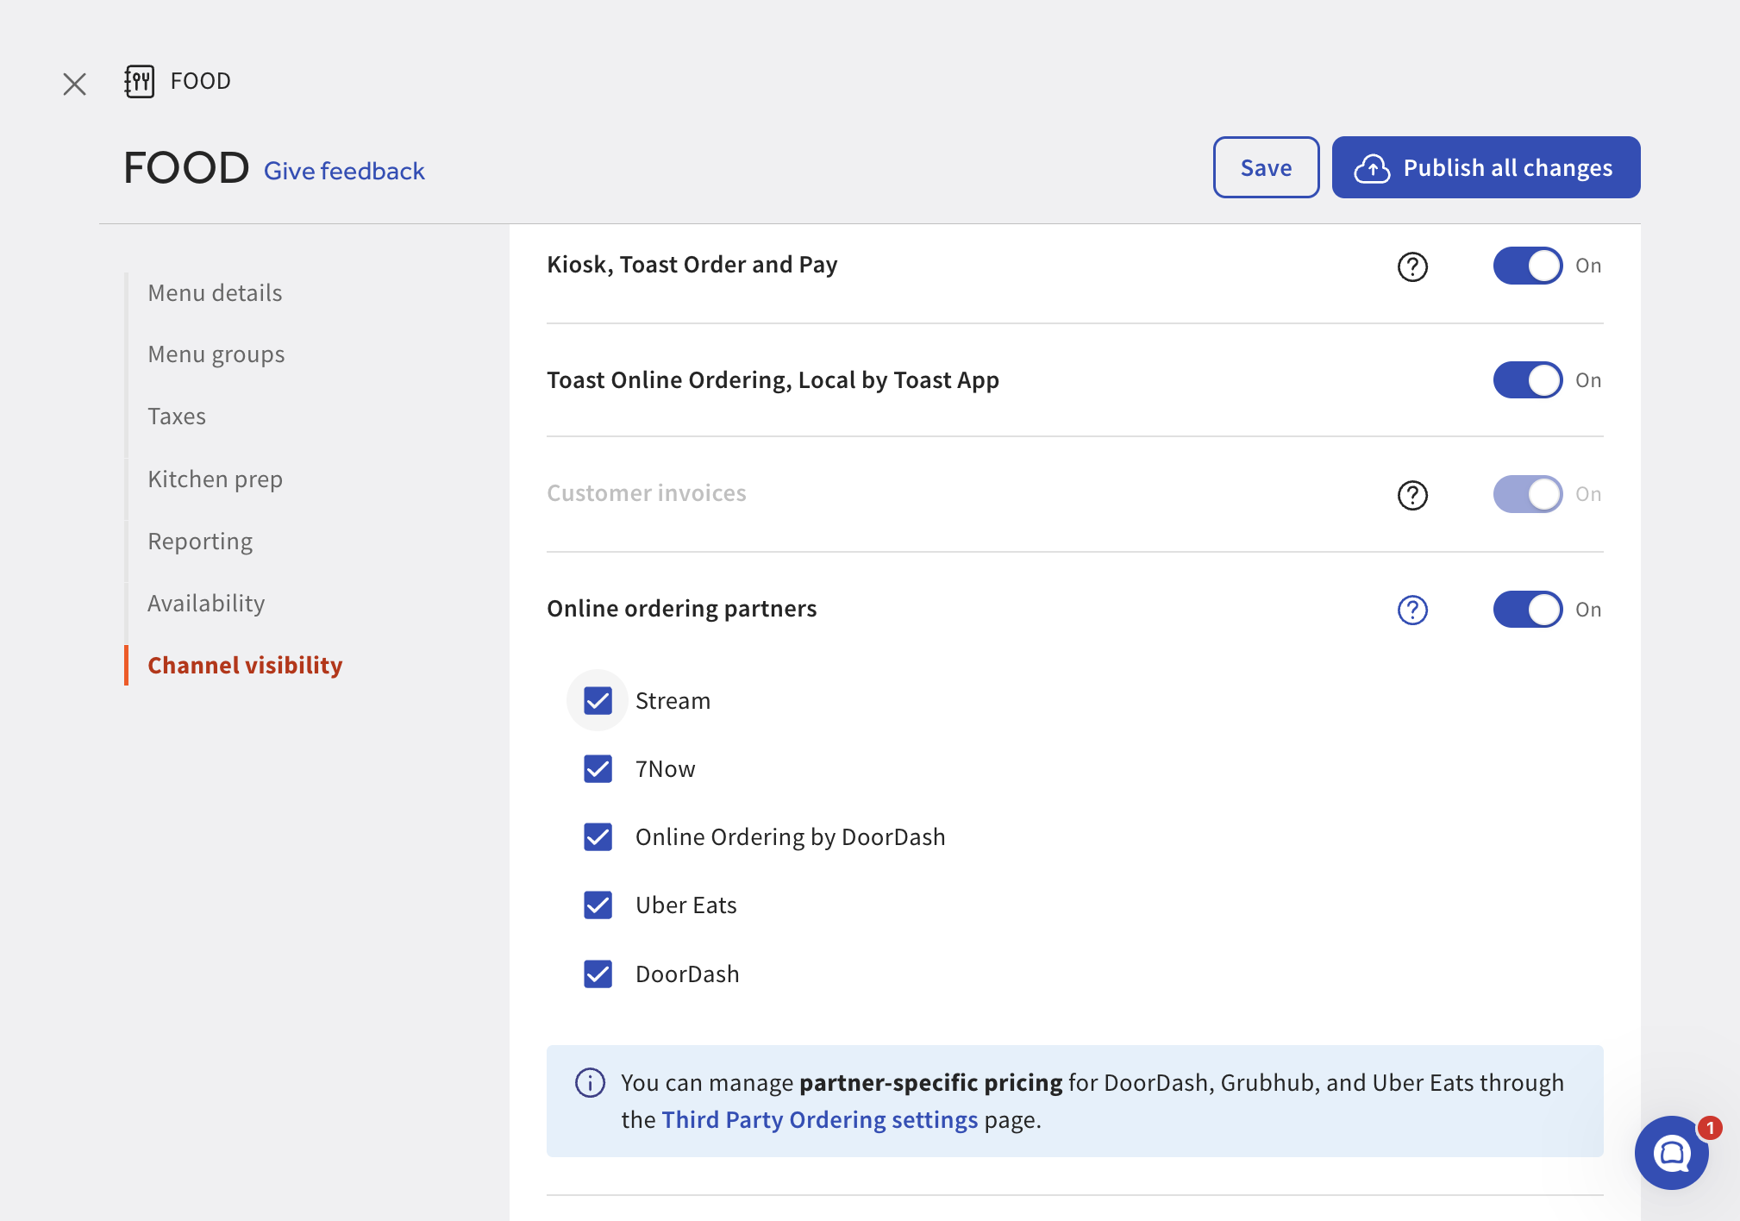Viewport: 1740px width, 1221px height.
Task: Open the chat support bubble
Action: pos(1672,1152)
